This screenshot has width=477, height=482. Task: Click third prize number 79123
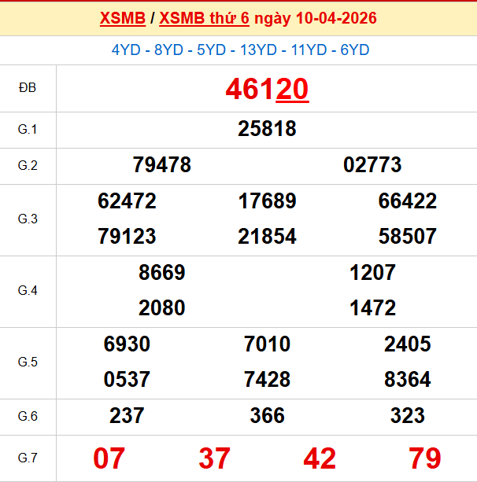127,237
